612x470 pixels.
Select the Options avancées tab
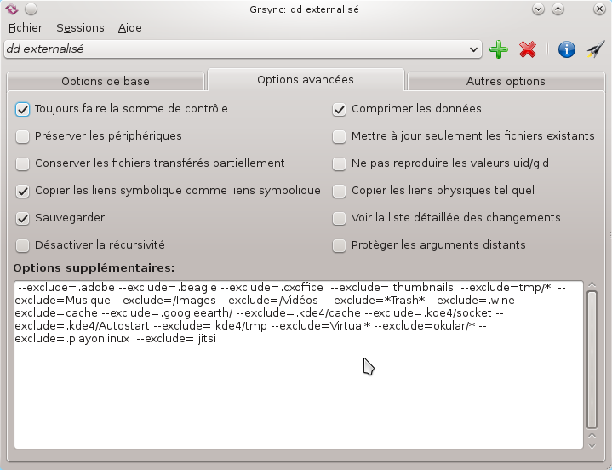click(x=306, y=80)
